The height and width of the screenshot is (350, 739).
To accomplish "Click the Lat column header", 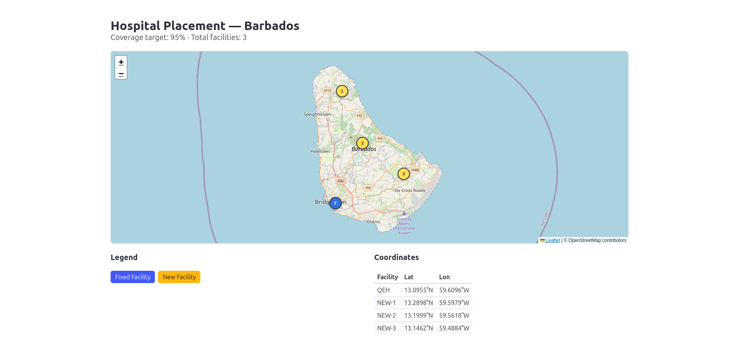I will [x=408, y=277].
